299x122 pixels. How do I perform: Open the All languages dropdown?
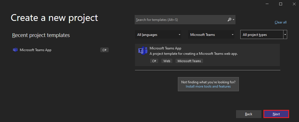tap(158, 35)
